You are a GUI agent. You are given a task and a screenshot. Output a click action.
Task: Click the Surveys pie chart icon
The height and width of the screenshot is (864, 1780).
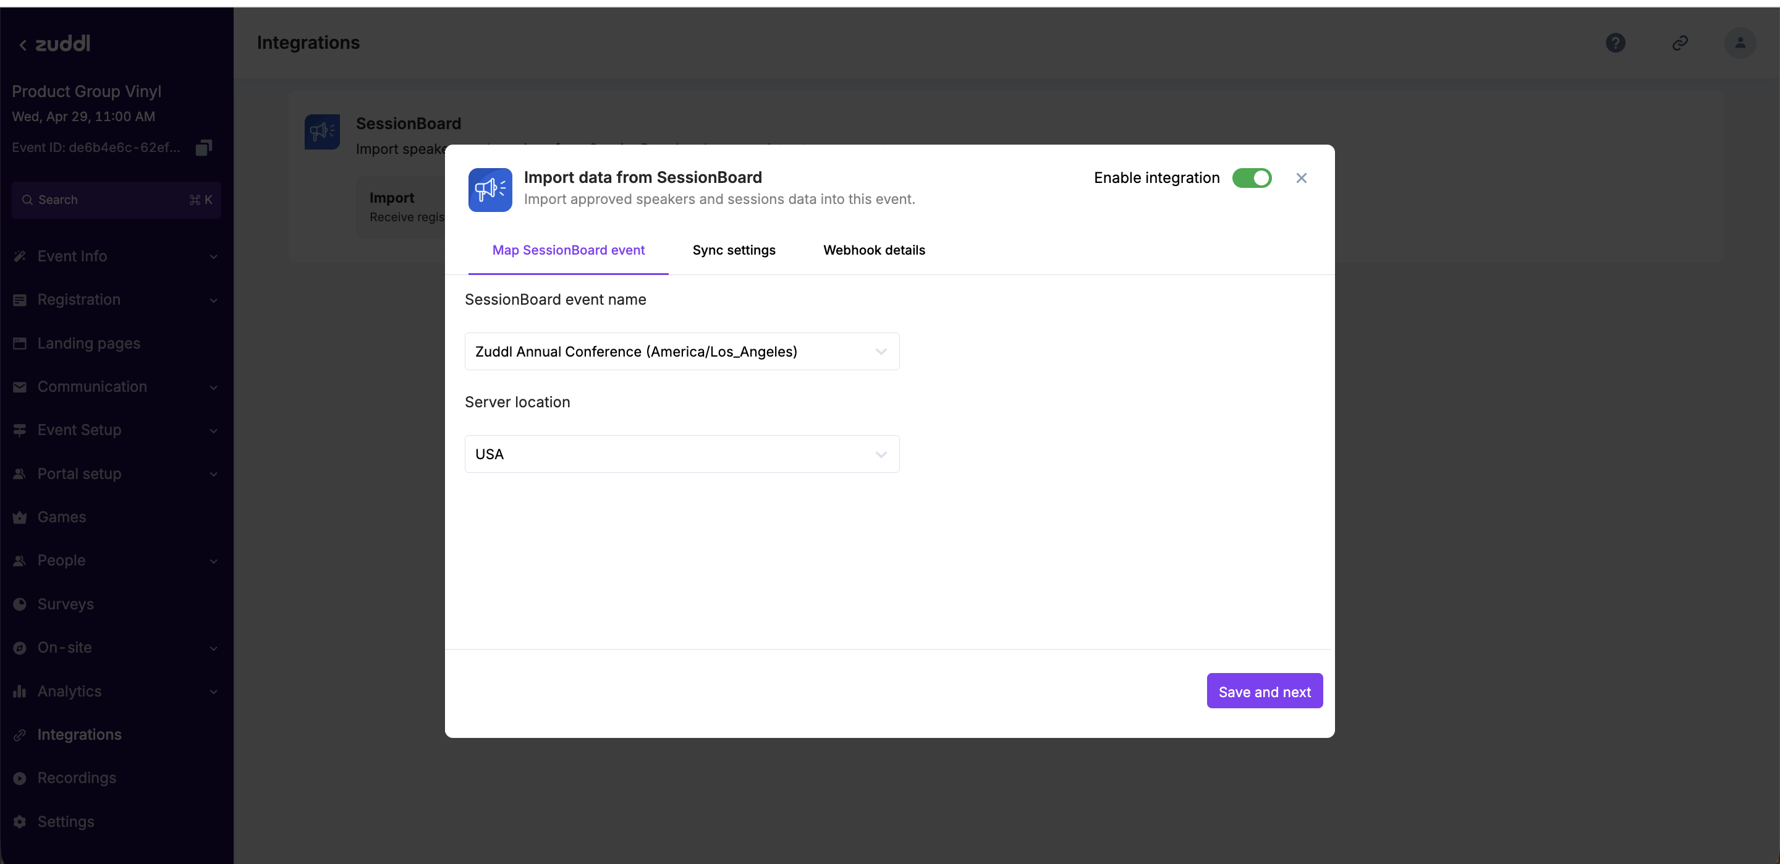coord(20,604)
